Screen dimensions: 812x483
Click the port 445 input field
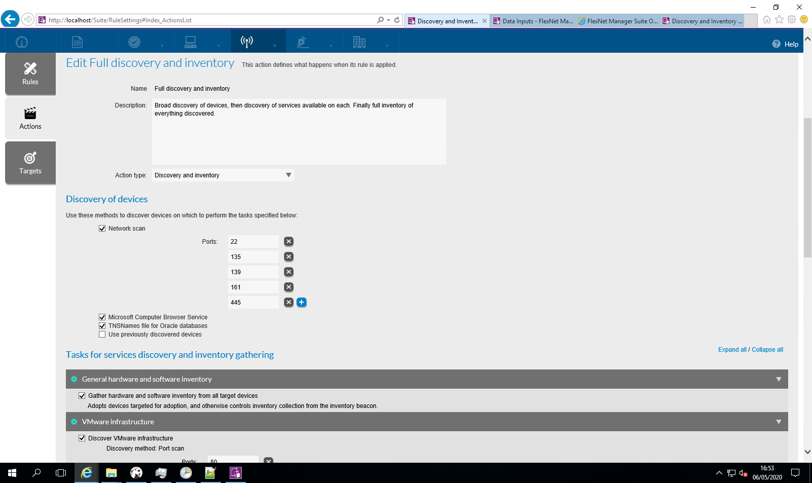(x=253, y=303)
